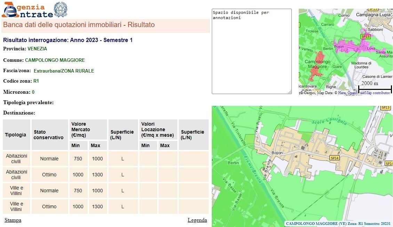Click the SP14 road marker on the large map
Image resolution: width=393 pixels, height=227 pixels.
click(335, 158)
